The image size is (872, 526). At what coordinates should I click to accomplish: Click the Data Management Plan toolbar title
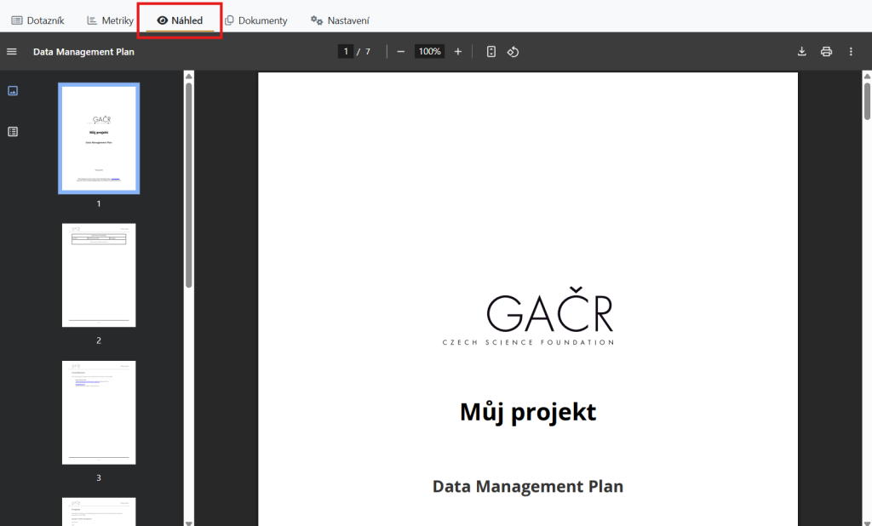tap(83, 52)
